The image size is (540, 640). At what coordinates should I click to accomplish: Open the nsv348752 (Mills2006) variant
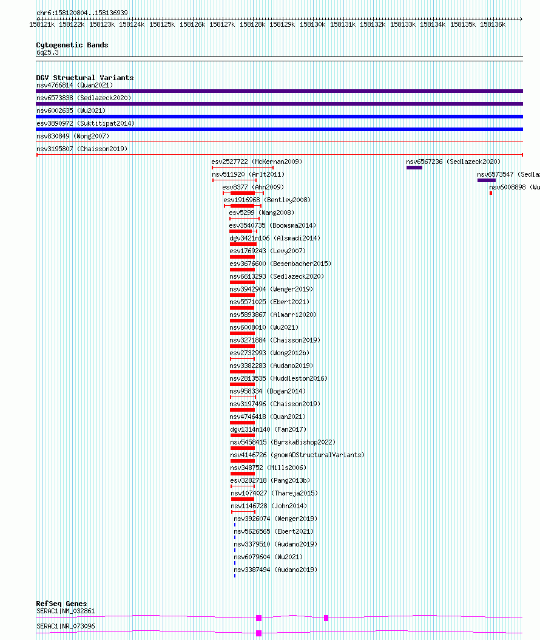coord(268,468)
